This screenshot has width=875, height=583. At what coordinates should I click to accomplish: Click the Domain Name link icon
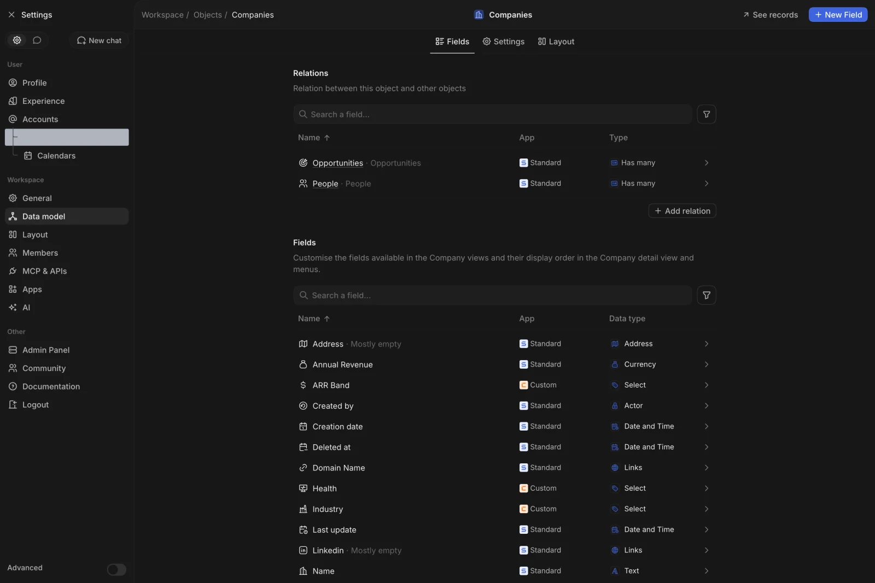click(303, 468)
